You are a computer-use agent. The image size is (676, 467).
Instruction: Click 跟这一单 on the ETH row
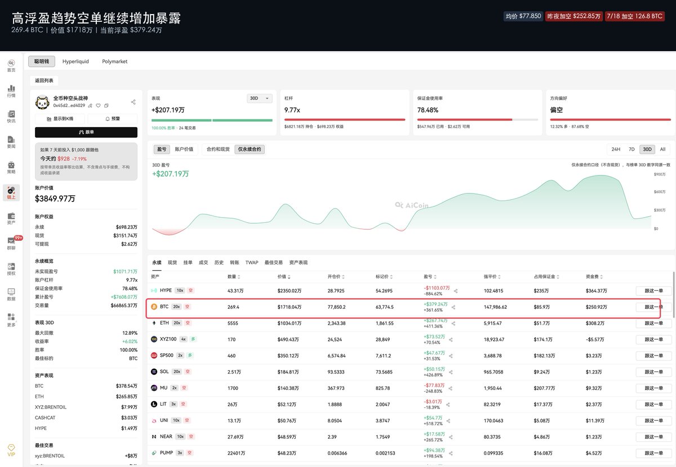(x=653, y=324)
